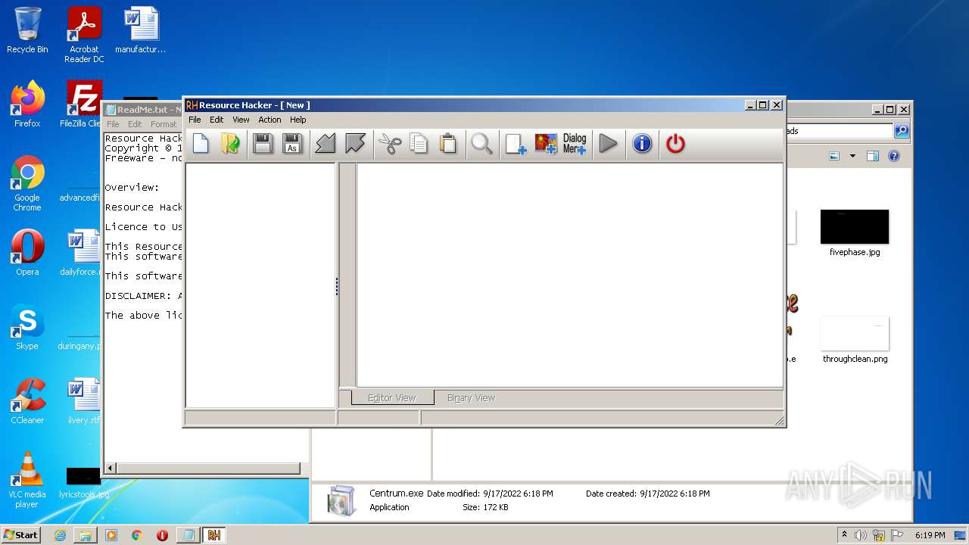The width and height of the screenshot is (969, 545).
Task: Open Windows Explorer taskbar button
Action: point(86,535)
